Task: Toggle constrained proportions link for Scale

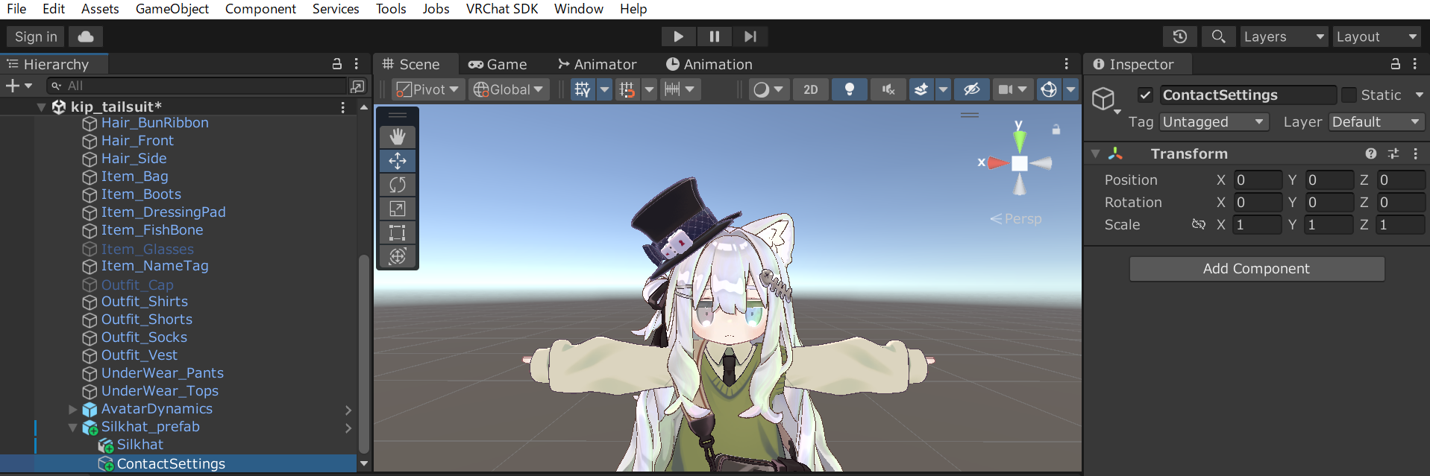Action: pyautogui.click(x=1199, y=224)
